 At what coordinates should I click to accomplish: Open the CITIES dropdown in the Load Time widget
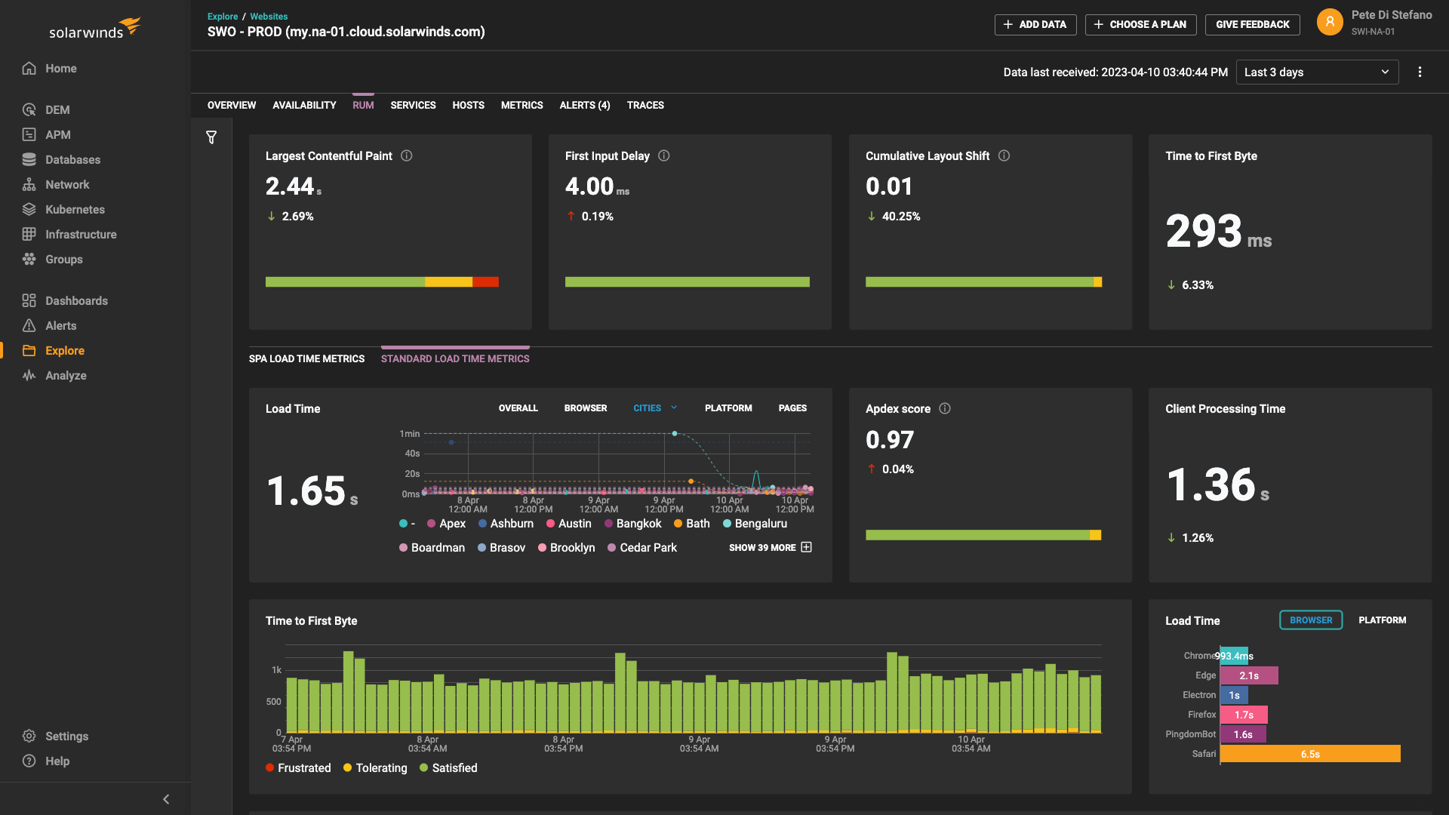654,407
